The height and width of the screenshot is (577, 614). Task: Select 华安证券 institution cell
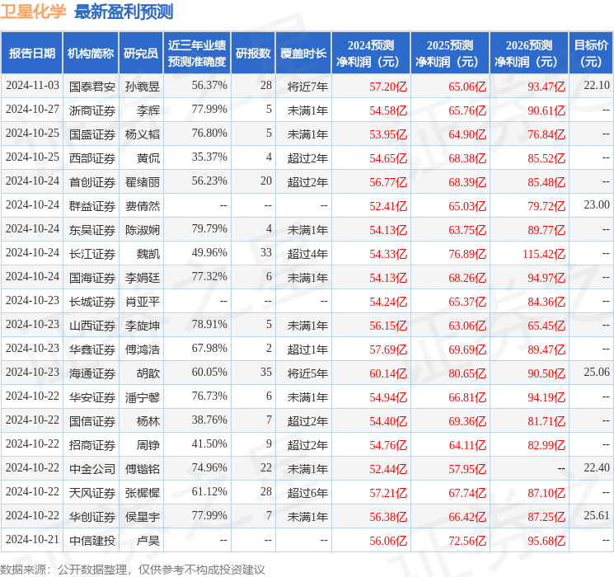point(92,397)
